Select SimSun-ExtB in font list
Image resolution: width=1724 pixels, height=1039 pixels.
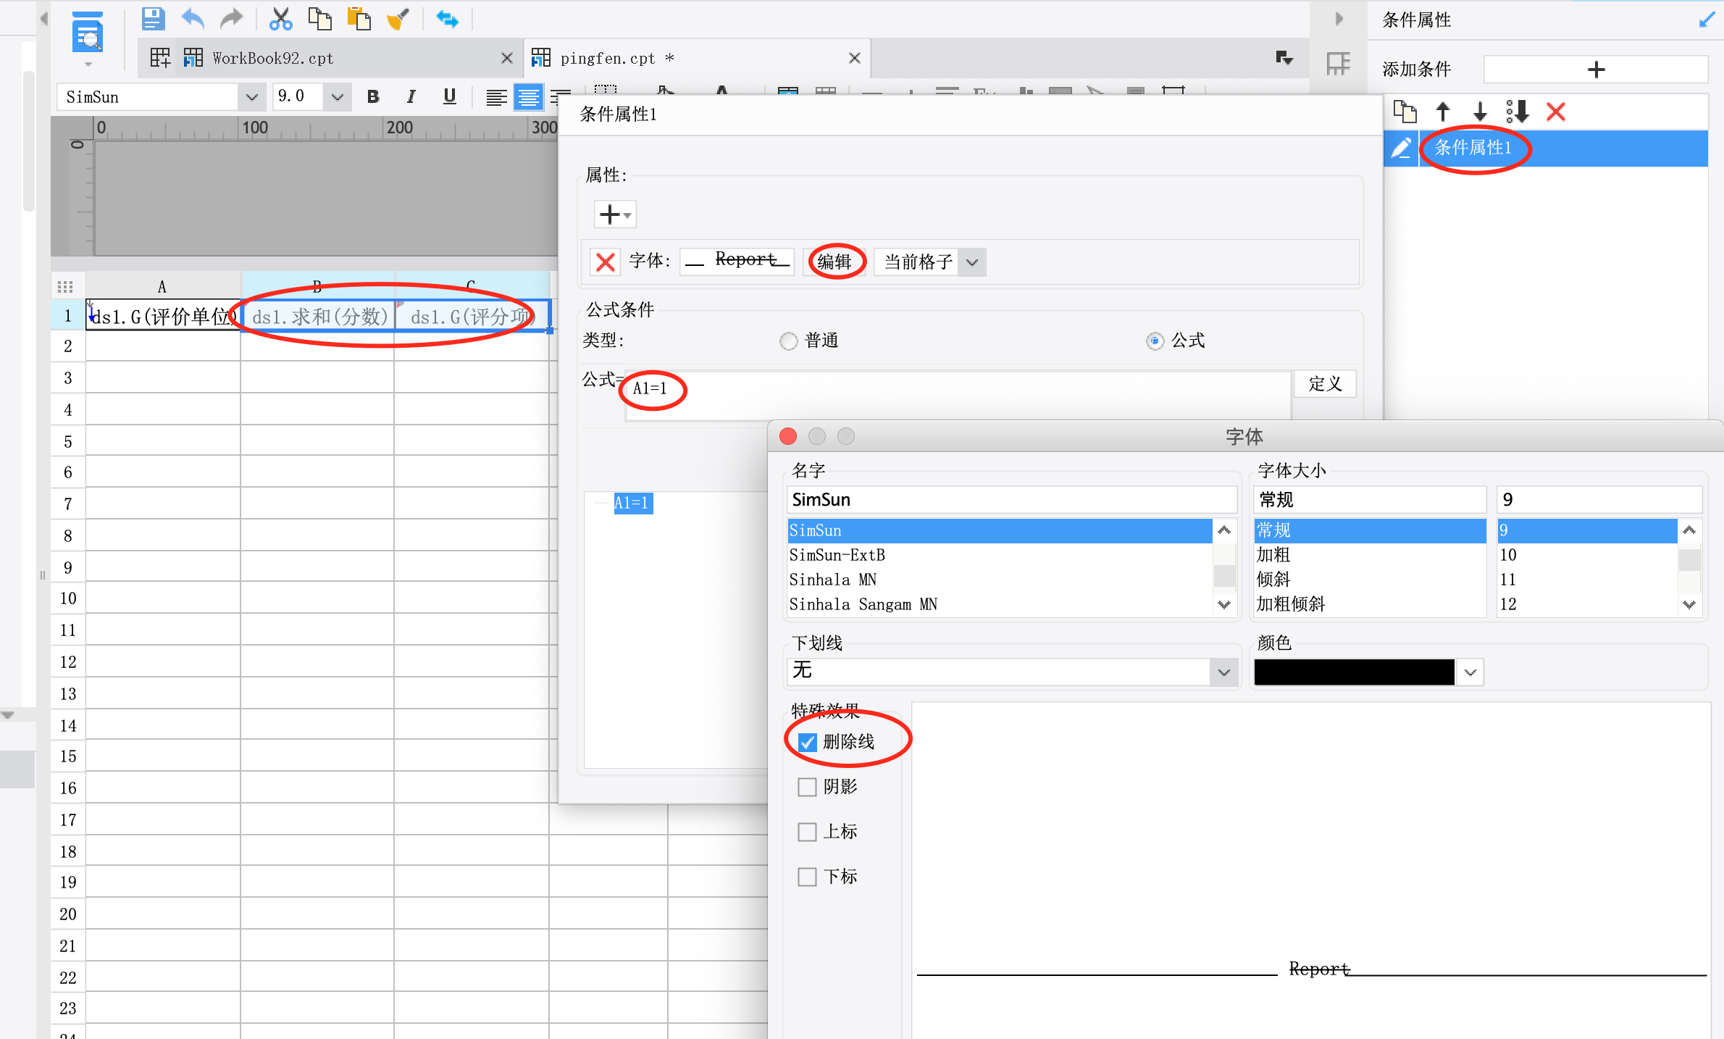click(x=999, y=555)
